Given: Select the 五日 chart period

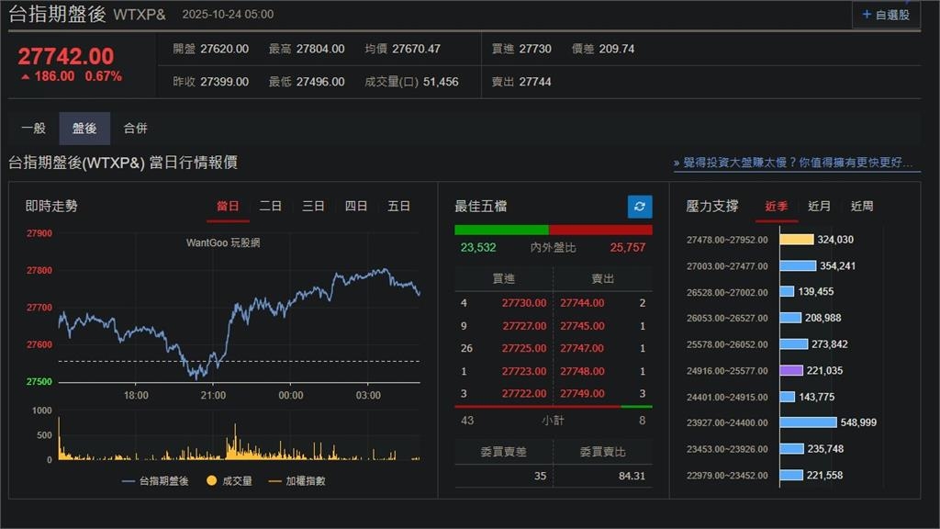Looking at the screenshot, I should click(398, 206).
